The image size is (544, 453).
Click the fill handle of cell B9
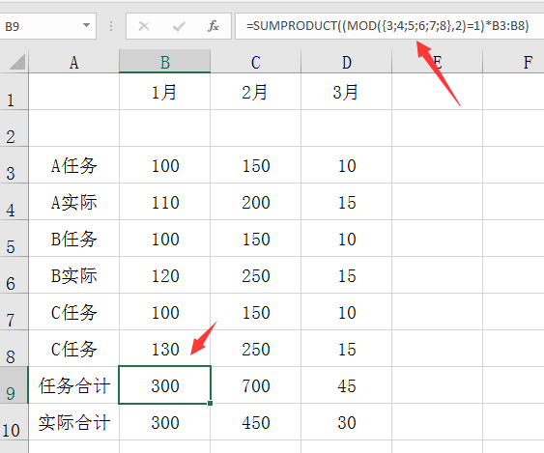pos(211,403)
